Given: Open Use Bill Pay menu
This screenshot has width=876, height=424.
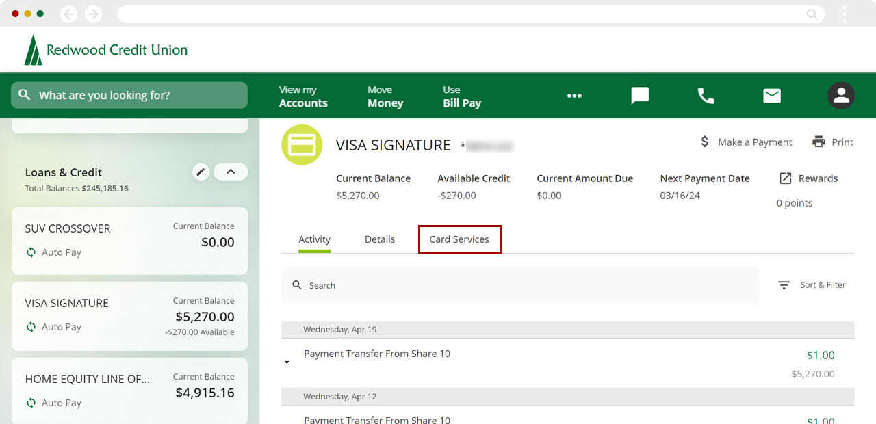Looking at the screenshot, I should click(x=462, y=96).
